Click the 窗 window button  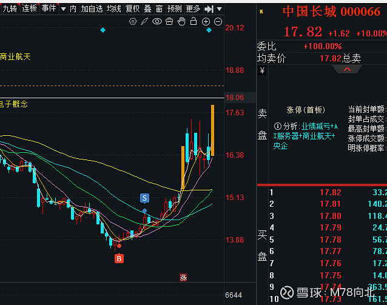click(159, 9)
